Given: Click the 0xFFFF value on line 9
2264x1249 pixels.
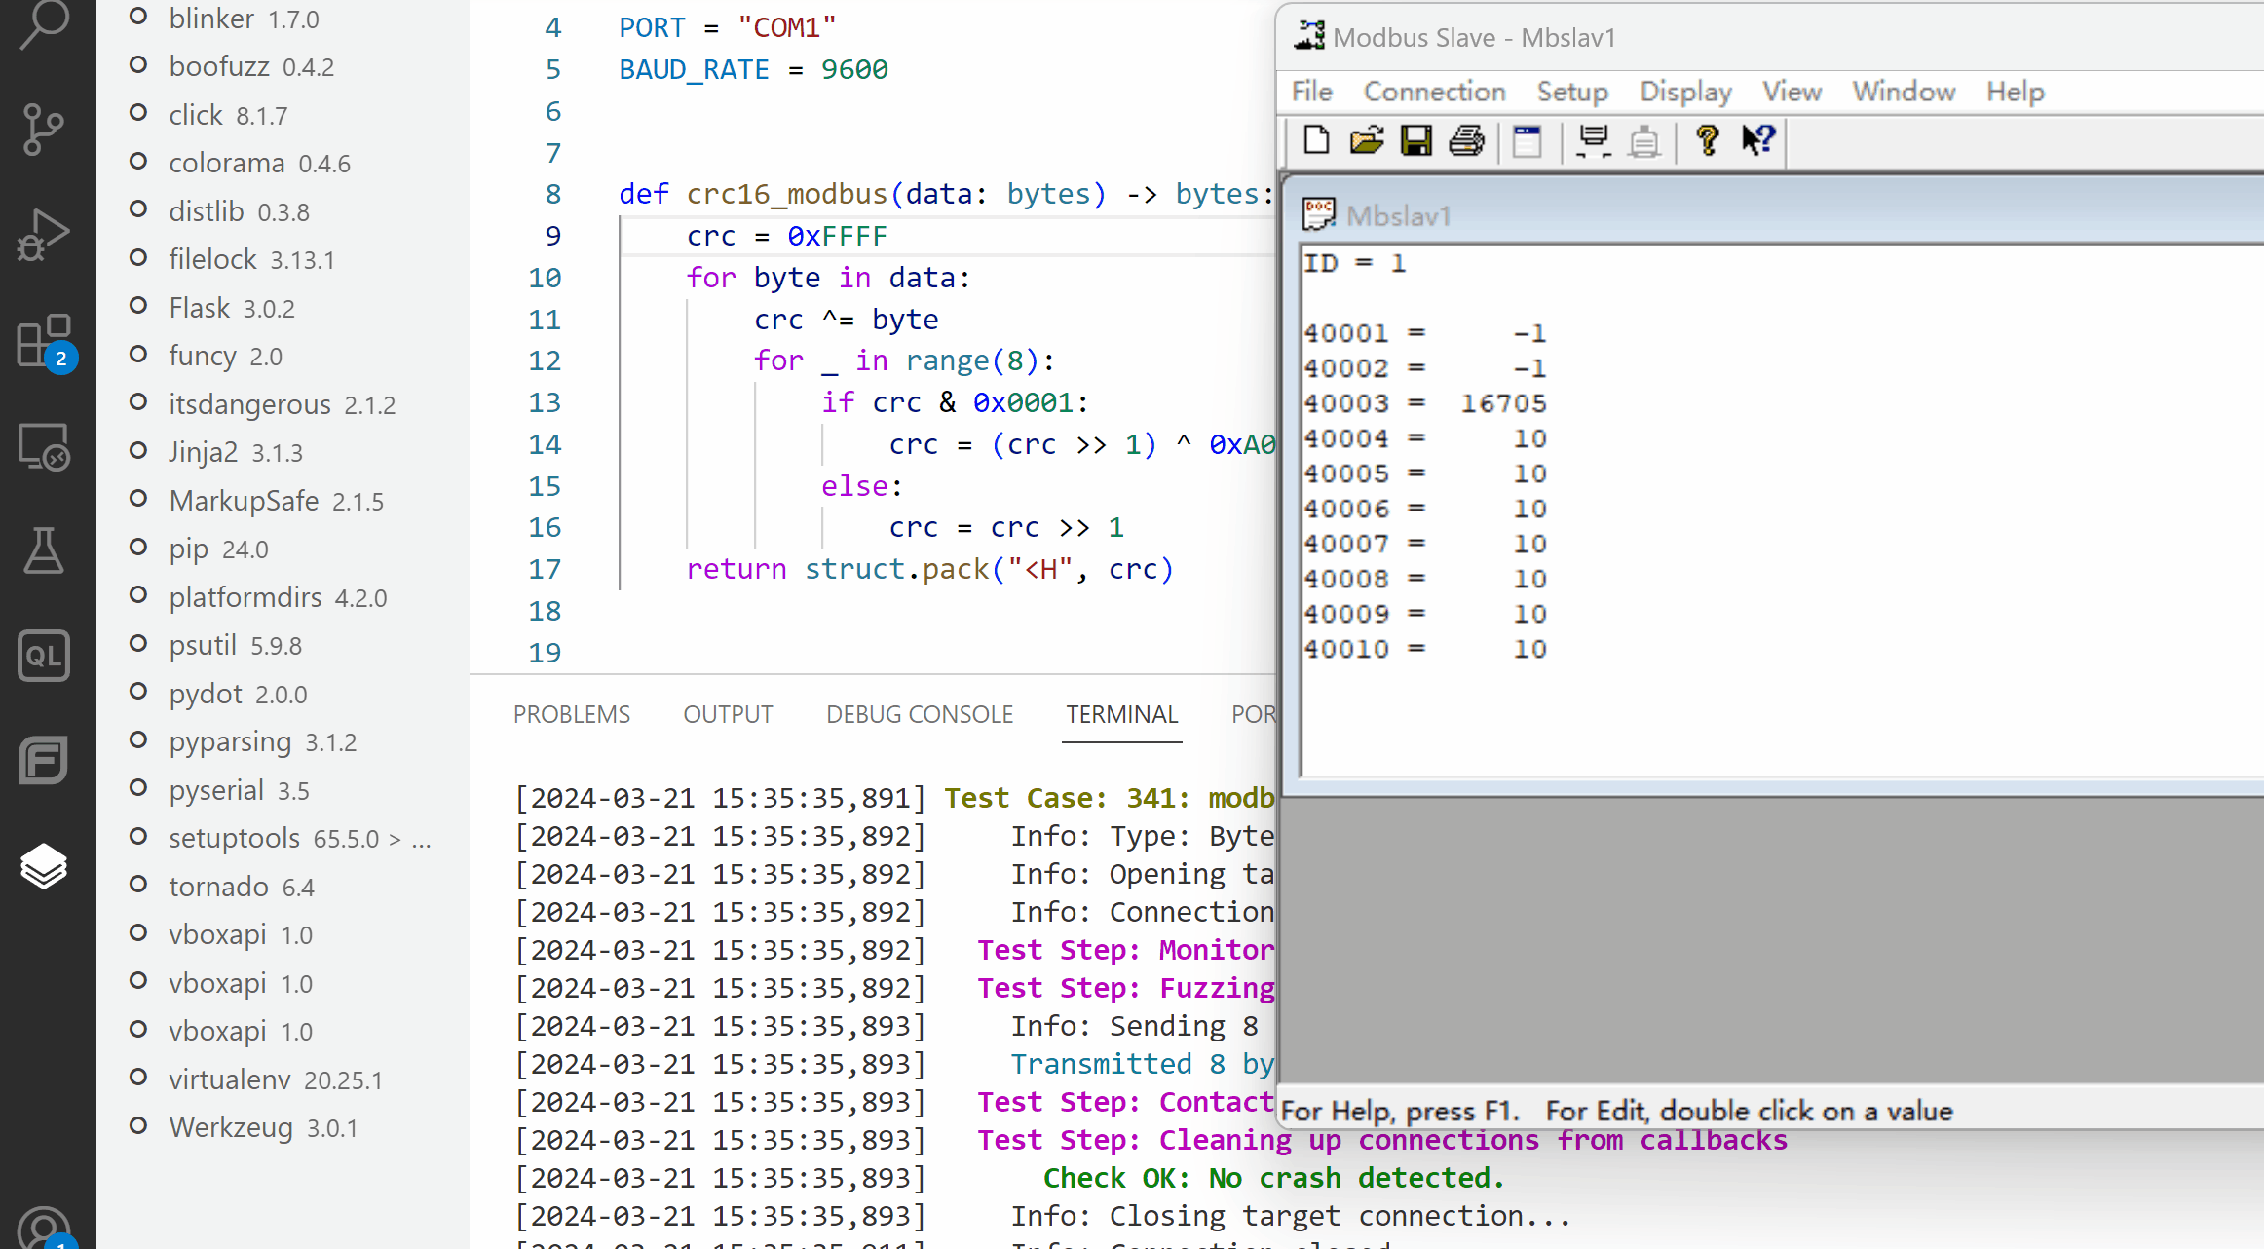Looking at the screenshot, I should point(837,236).
